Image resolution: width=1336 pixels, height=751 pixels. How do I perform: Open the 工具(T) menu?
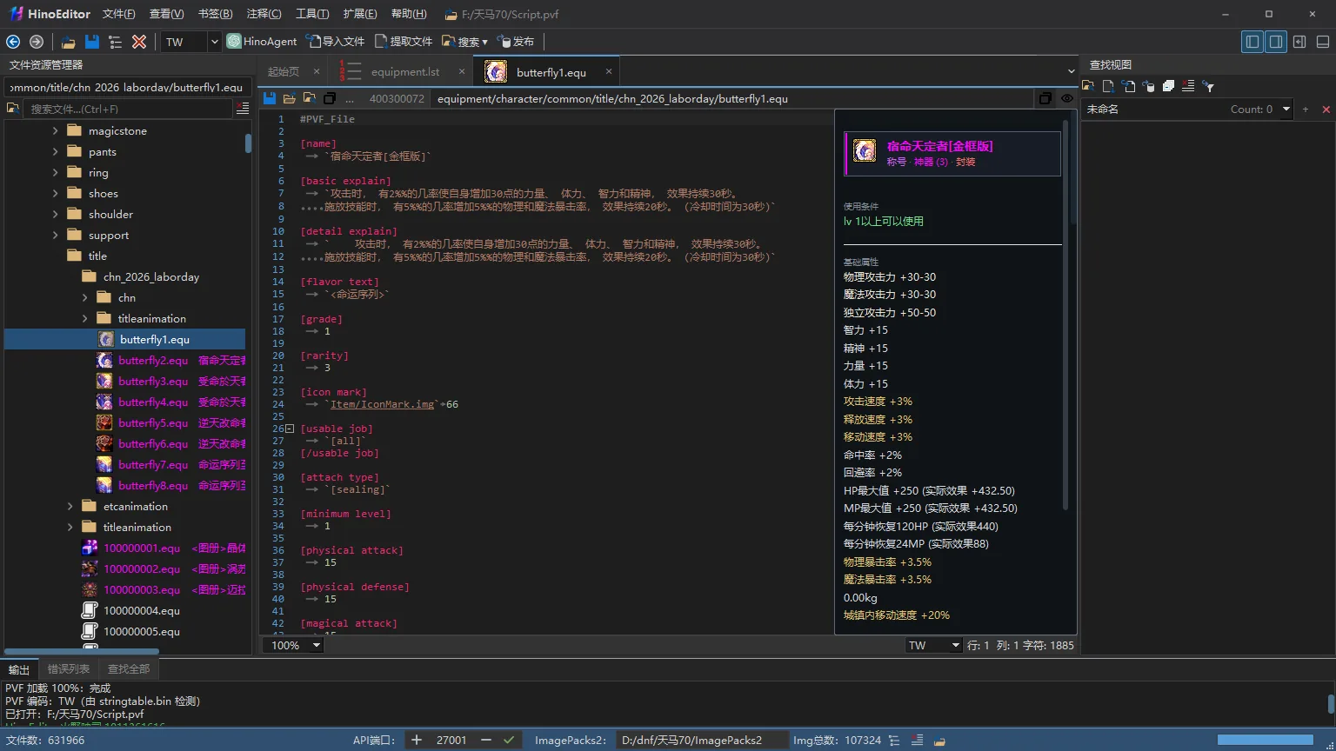312,14
